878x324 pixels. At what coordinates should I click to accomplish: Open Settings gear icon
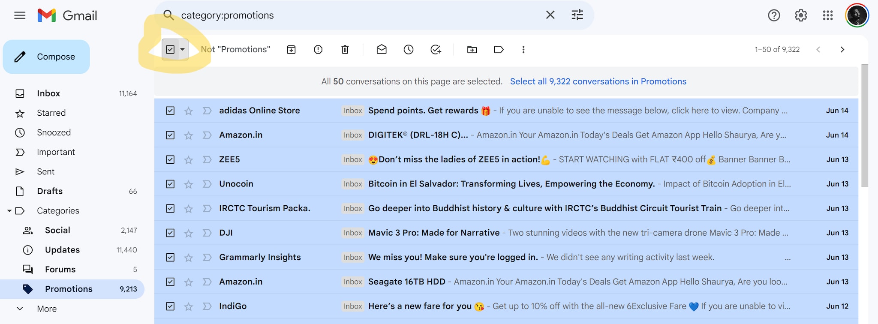click(x=801, y=15)
